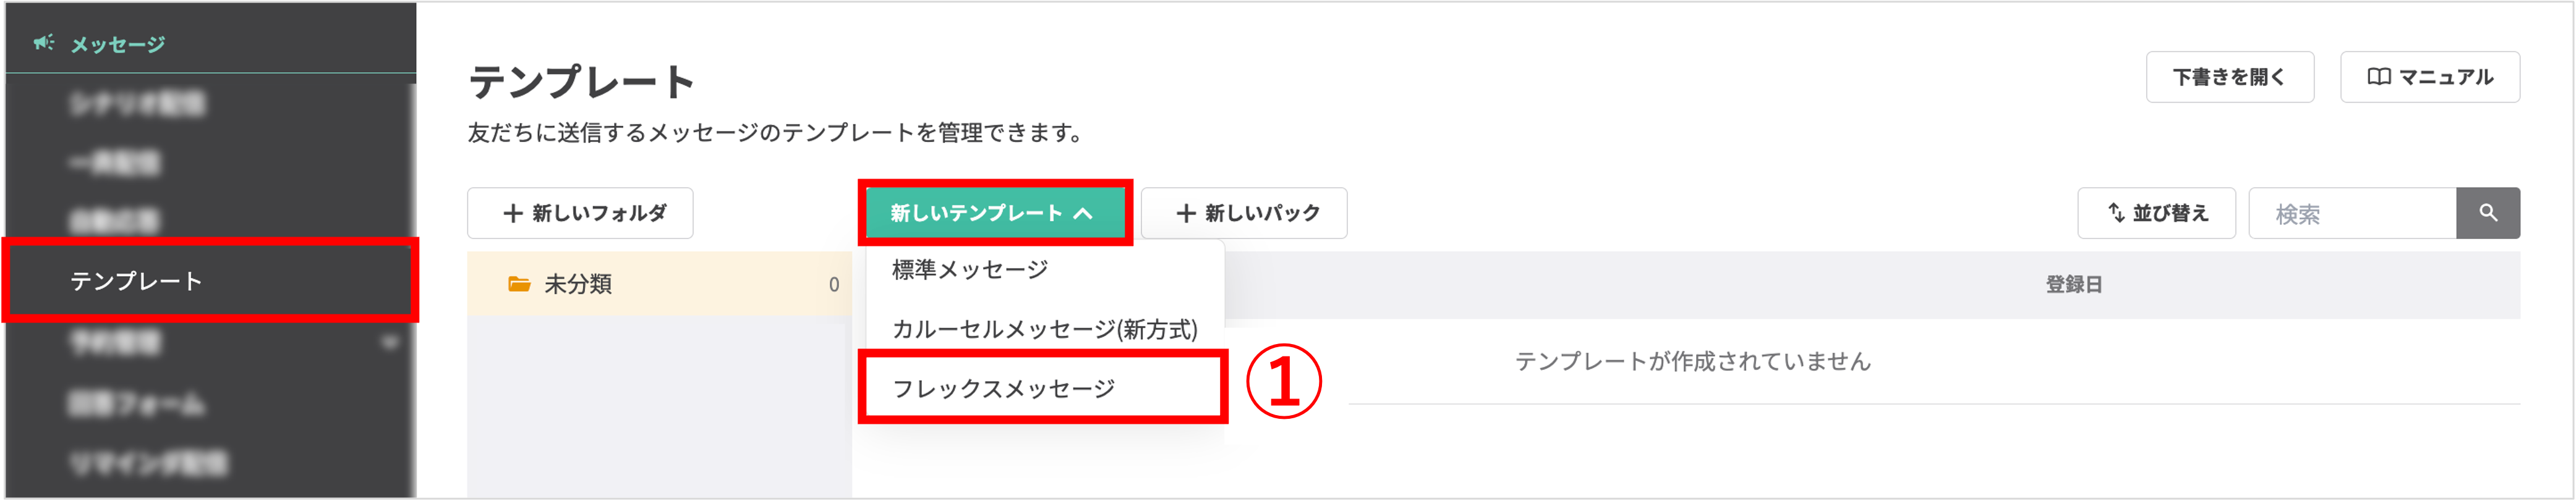Choose カルーセルメッセージ(新方式) from the menu
The image size is (2576, 501).
click(1044, 329)
